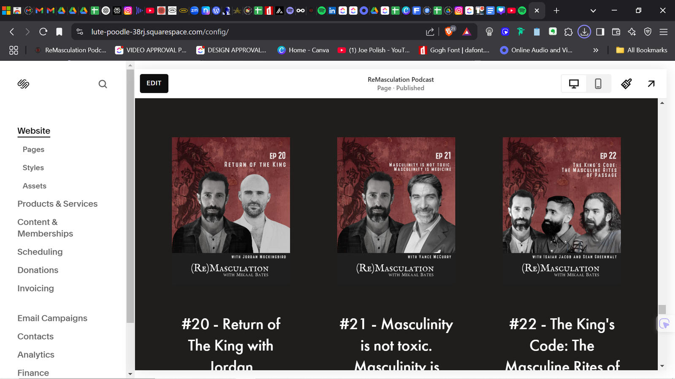Toggle bookmark for this page
The height and width of the screenshot is (379, 675).
click(x=59, y=32)
